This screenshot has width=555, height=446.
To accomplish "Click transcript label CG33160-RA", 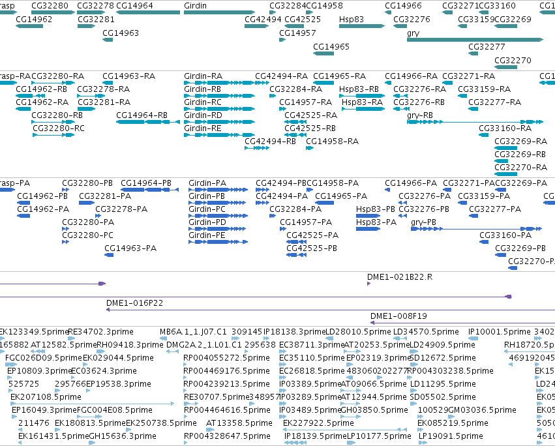I will (x=505, y=128).
